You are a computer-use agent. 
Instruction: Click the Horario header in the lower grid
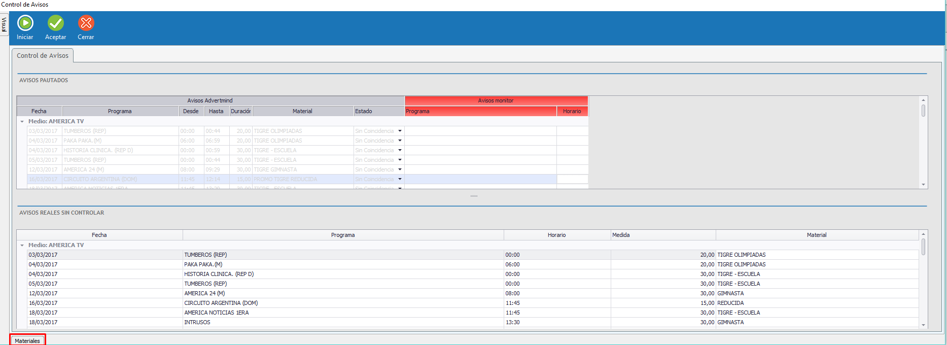[556, 235]
